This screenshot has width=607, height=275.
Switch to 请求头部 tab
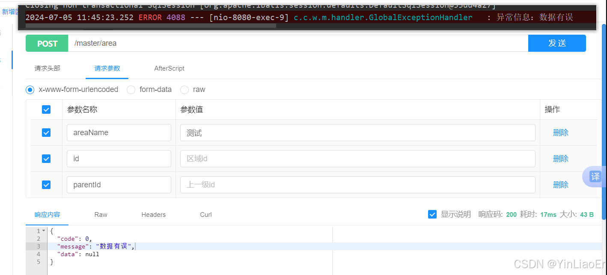click(47, 68)
